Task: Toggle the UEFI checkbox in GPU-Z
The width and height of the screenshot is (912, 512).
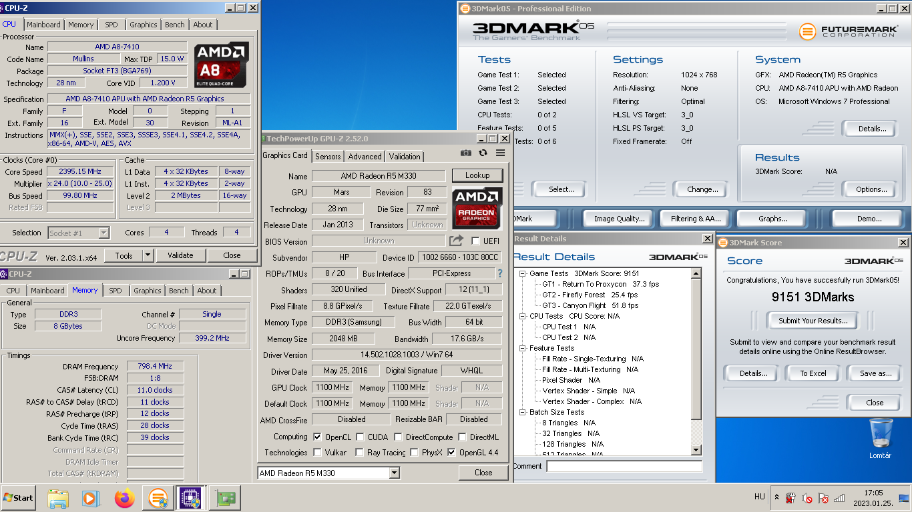Action: pyautogui.click(x=475, y=241)
